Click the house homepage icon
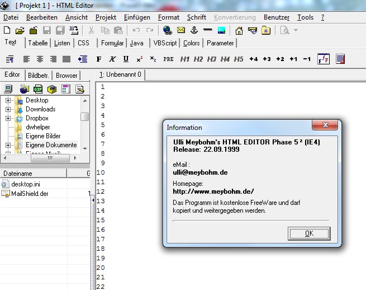This screenshot has width=366, height=290. tap(239, 30)
